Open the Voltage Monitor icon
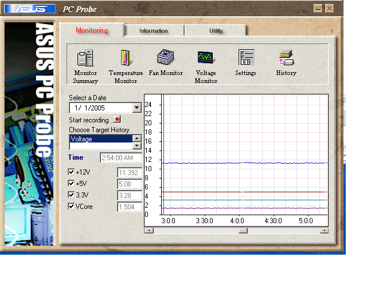 click(206, 57)
